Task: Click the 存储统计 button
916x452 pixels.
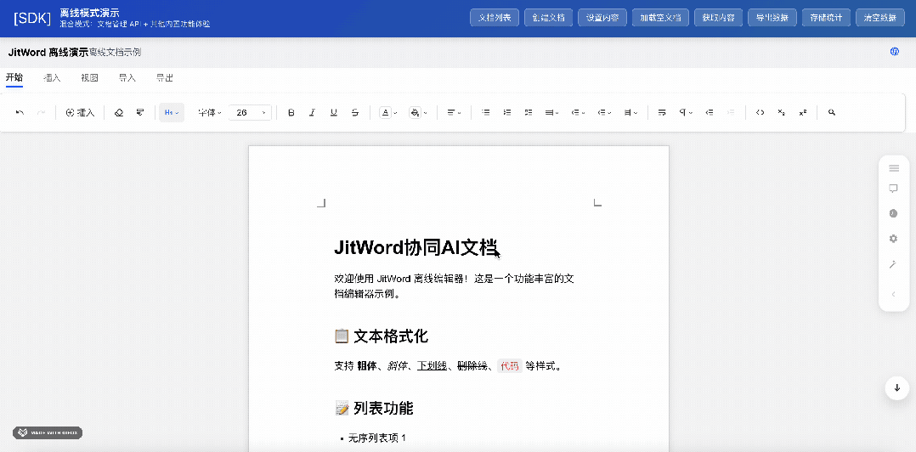Action: tap(826, 18)
